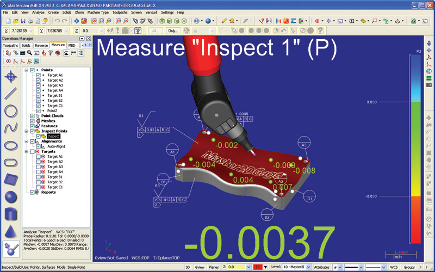Click the zoom out magnifier icon
This screenshot has width=435, height=272.
pyautogui.click(x=126, y=21)
